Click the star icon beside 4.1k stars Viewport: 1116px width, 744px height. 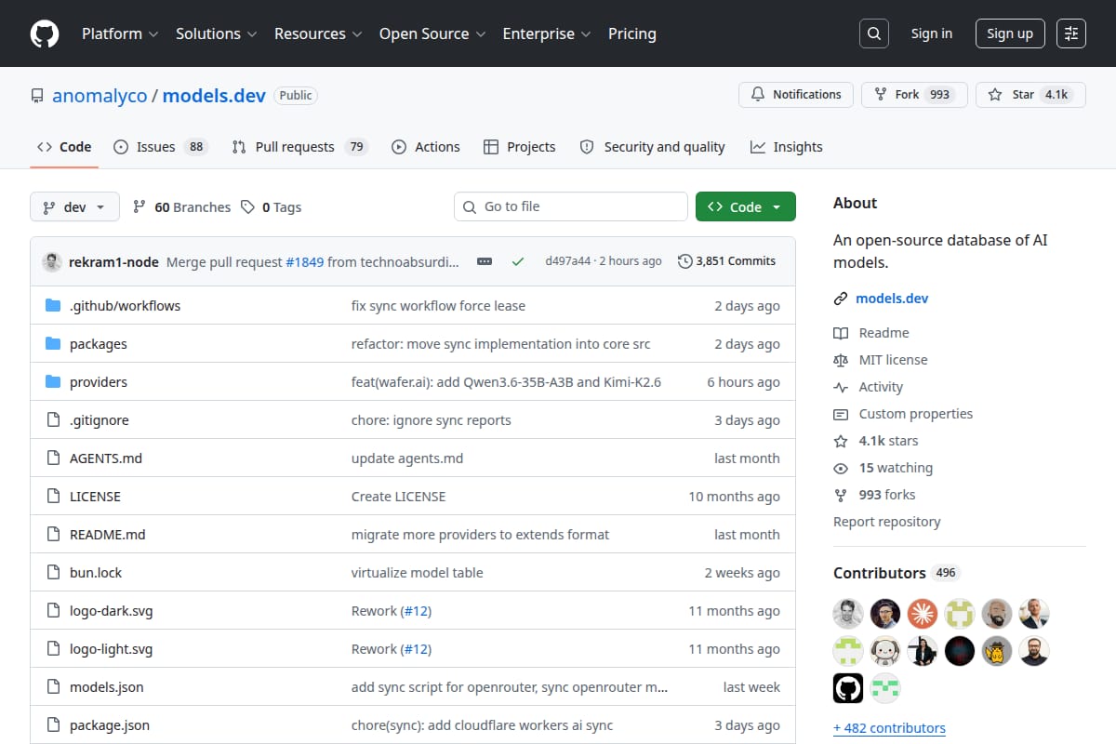[x=841, y=441]
